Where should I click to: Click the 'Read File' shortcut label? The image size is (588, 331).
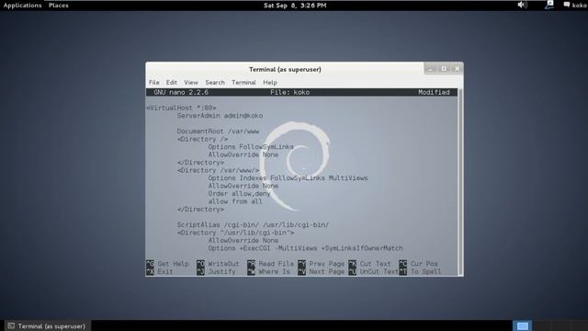point(276,264)
